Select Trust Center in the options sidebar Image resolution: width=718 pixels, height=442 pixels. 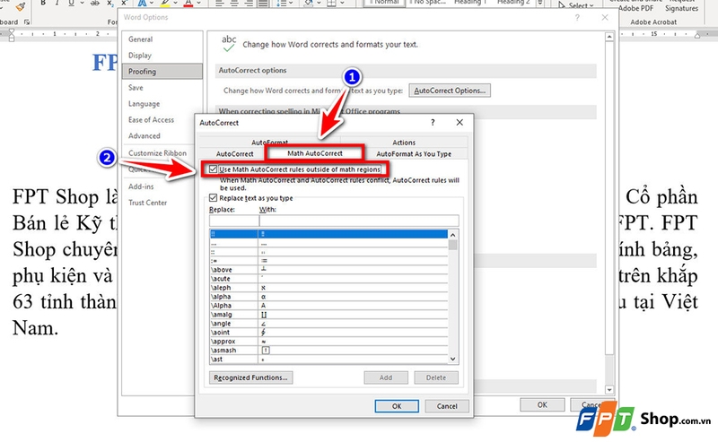pyautogui.click(x=148, y=203)
